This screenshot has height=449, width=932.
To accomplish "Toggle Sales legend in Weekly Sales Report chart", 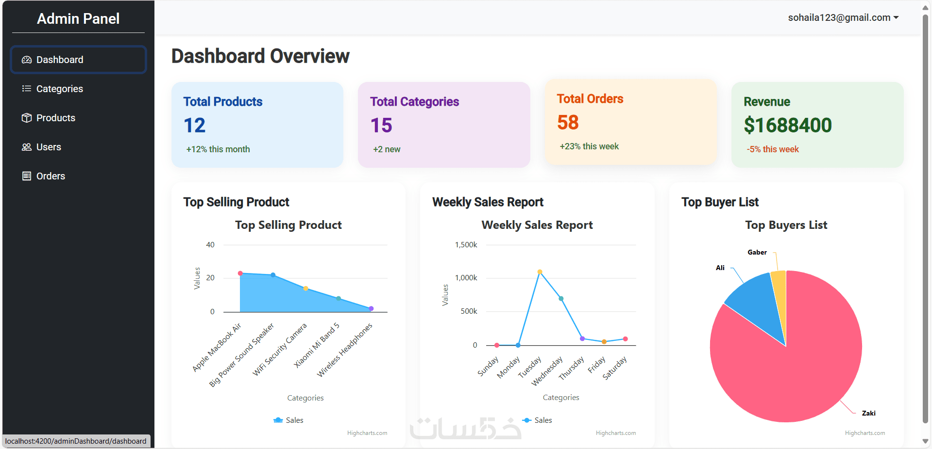I will (x=538, y=420).
